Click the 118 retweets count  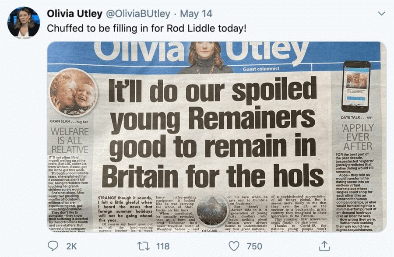(163, 246)
